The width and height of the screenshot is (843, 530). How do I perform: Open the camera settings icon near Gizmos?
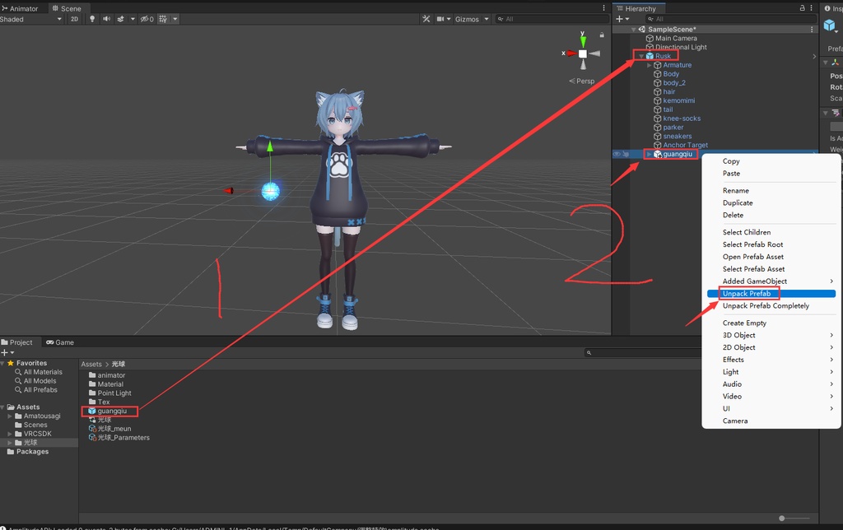coord(441,18)
